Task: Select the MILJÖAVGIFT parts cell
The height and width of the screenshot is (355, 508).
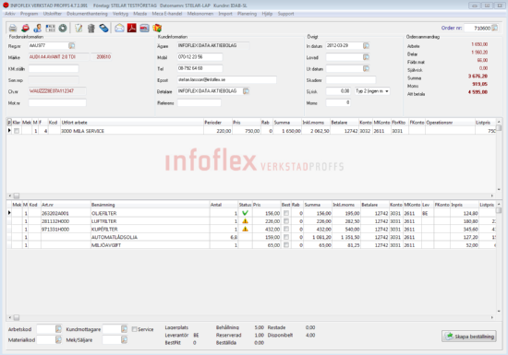Action: [x=150, y=245]
